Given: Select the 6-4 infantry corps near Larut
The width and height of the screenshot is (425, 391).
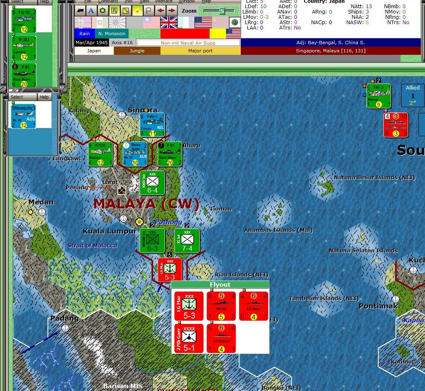Looking at the screenshot, I should (x=152, y=183).
